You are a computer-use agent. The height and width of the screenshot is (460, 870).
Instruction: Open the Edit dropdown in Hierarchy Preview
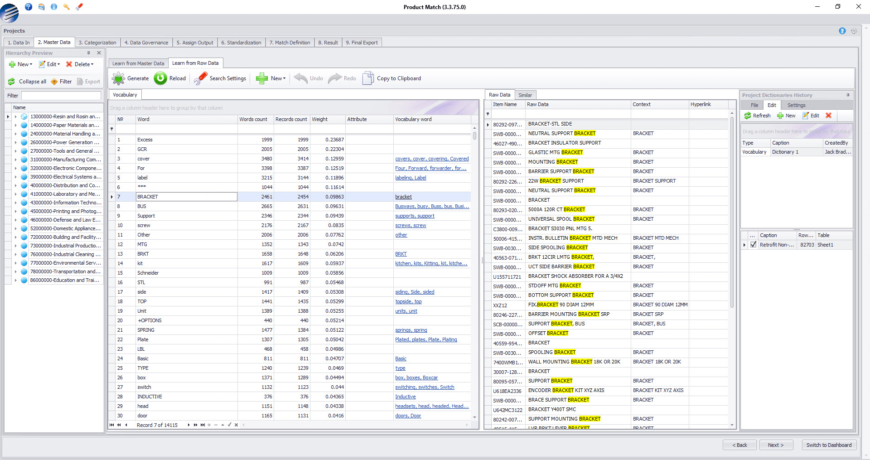[x=49, y=64]
